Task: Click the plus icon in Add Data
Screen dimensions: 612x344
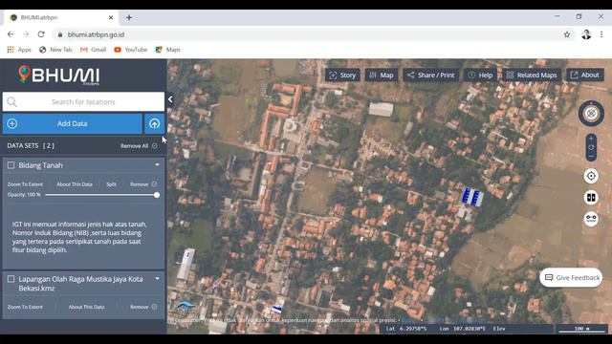Action: (12, 123)
